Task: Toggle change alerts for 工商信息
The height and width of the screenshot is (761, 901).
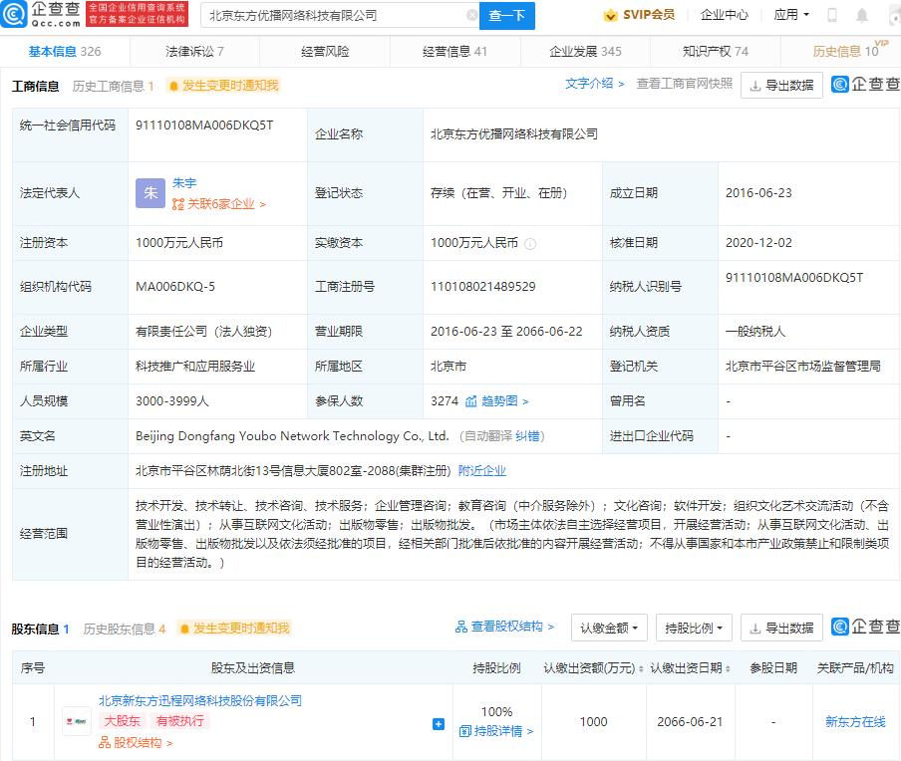Action: click(223, 86)
